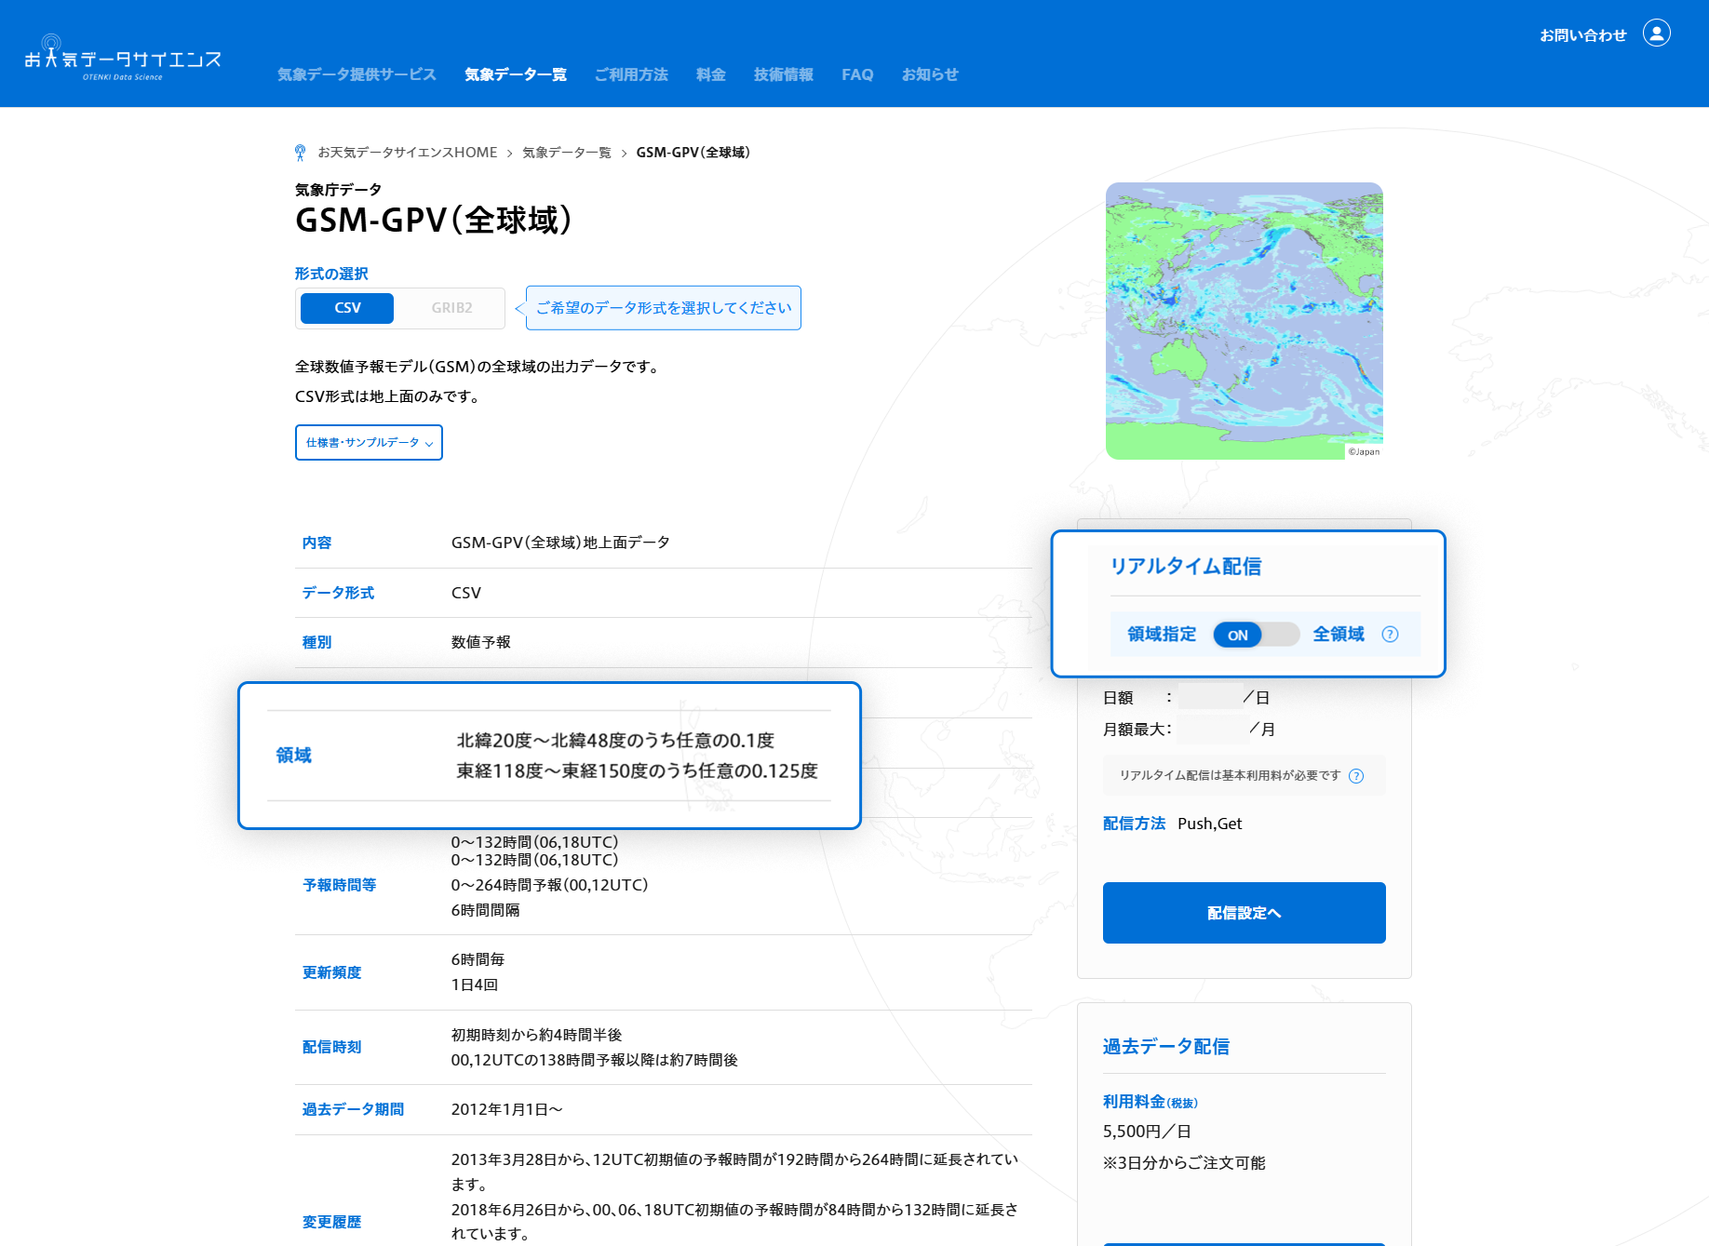1709x1246 pixels.
Task: Click the 予報時間等 row label
Action: 339,885
